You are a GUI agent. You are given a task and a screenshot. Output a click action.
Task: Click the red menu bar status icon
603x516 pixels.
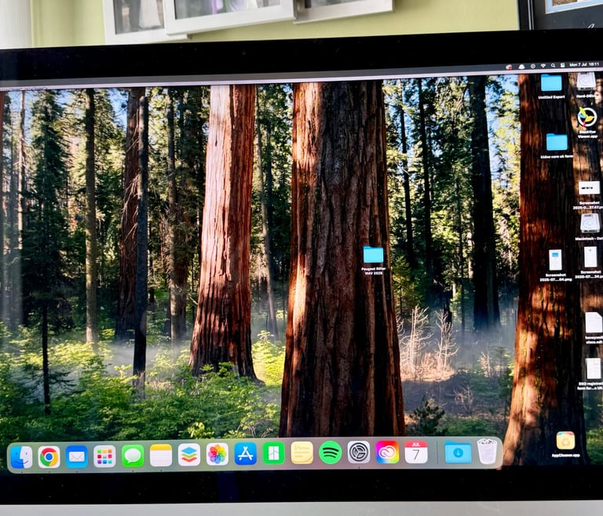[x=509, y=67]
